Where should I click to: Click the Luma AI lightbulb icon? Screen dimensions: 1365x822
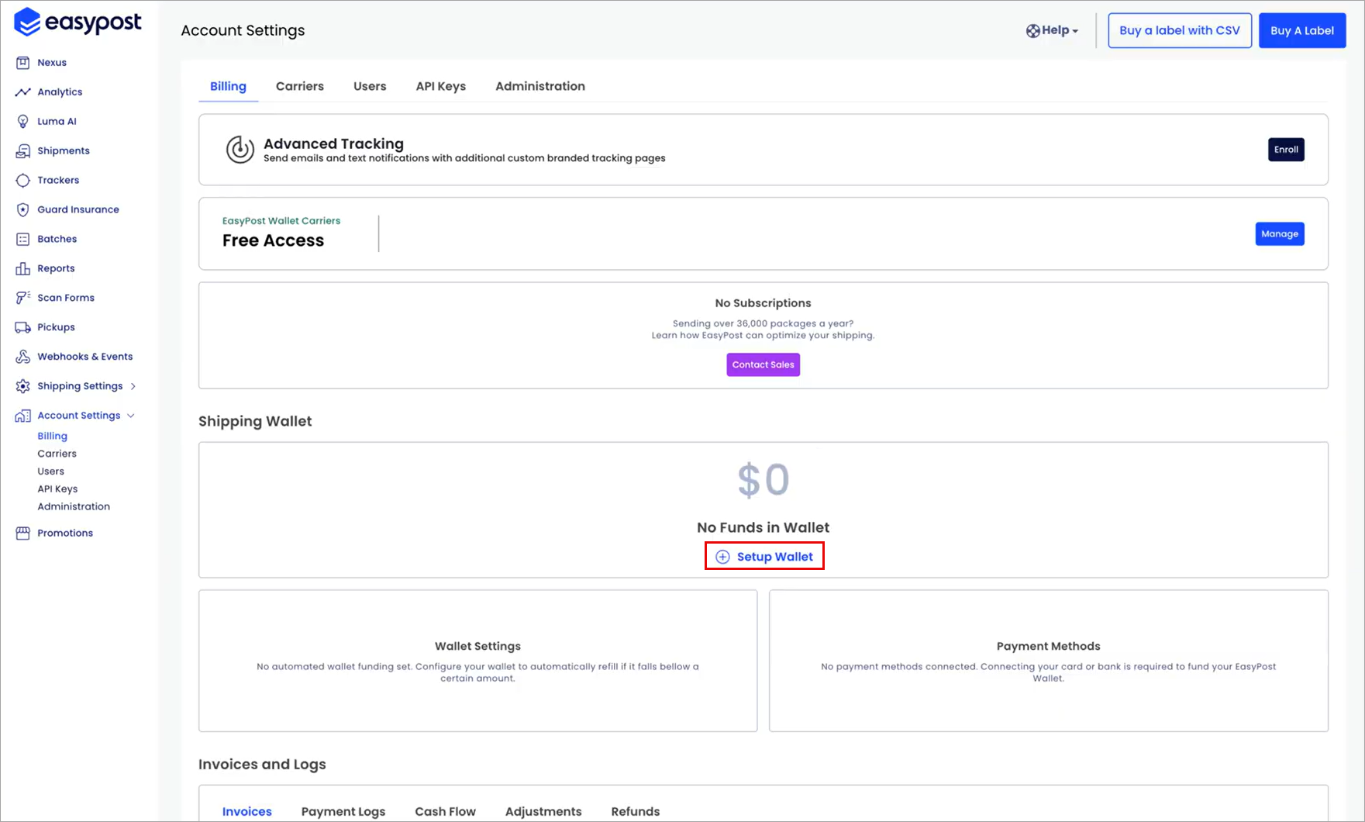(x=23, y=122)
